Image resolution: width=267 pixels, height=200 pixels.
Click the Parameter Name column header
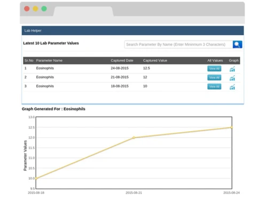[49, 60]
